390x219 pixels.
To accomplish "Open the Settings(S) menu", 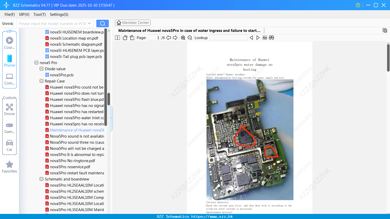I will pos(59,15).
